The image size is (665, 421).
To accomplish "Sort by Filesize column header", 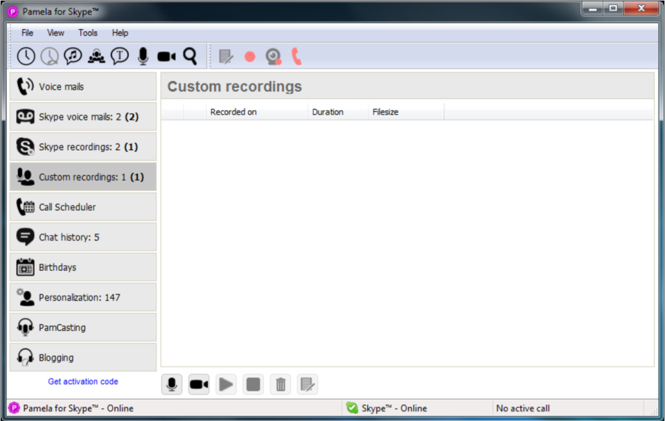I will 406,112.
